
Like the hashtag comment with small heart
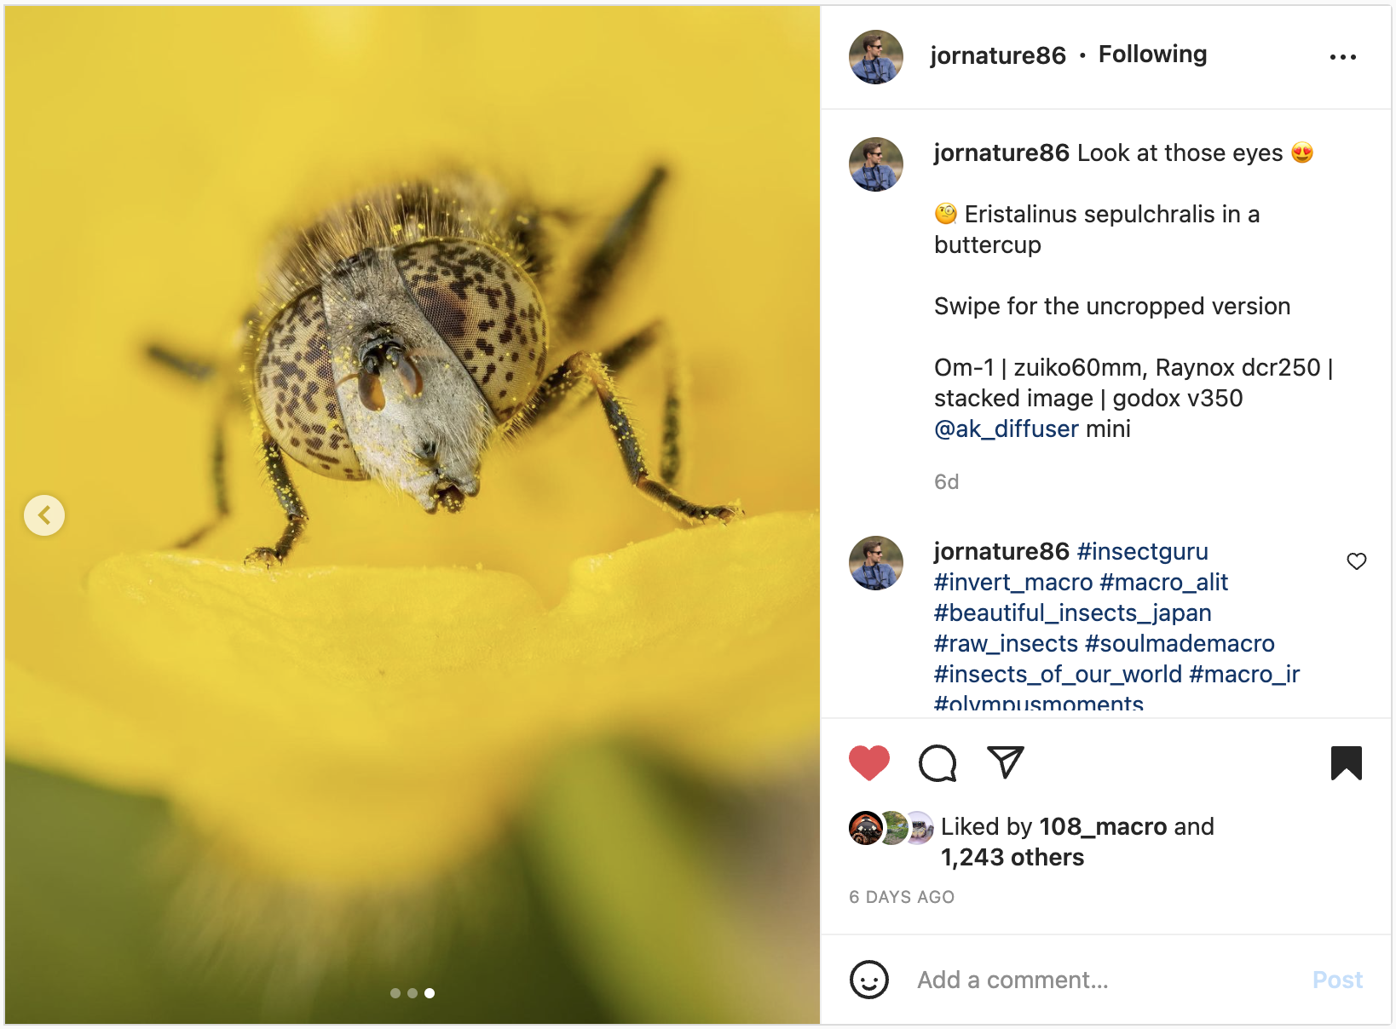click(1356, 561)
